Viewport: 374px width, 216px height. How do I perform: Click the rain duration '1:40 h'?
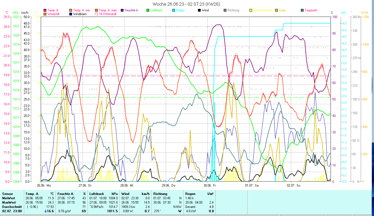click(190, 198)
